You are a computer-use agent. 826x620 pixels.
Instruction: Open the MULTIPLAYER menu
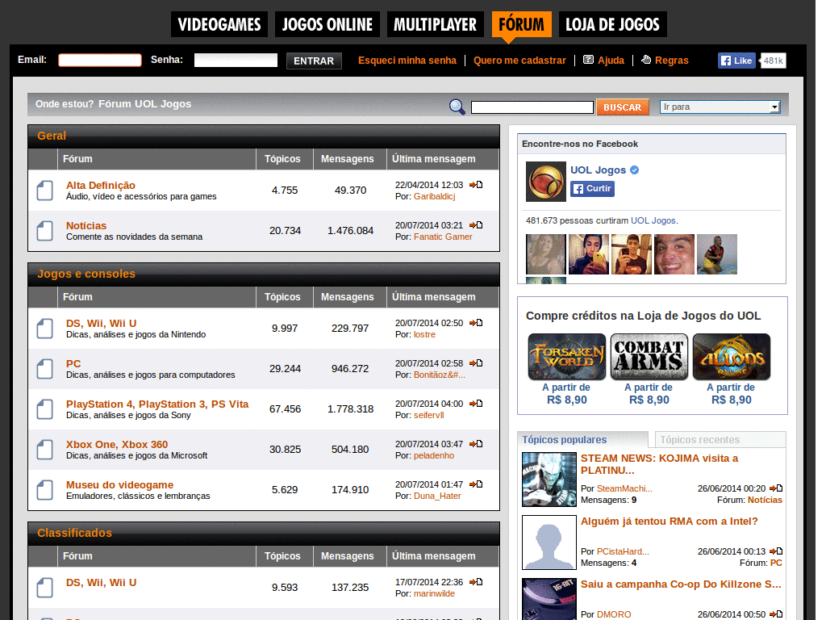point(435,24)
